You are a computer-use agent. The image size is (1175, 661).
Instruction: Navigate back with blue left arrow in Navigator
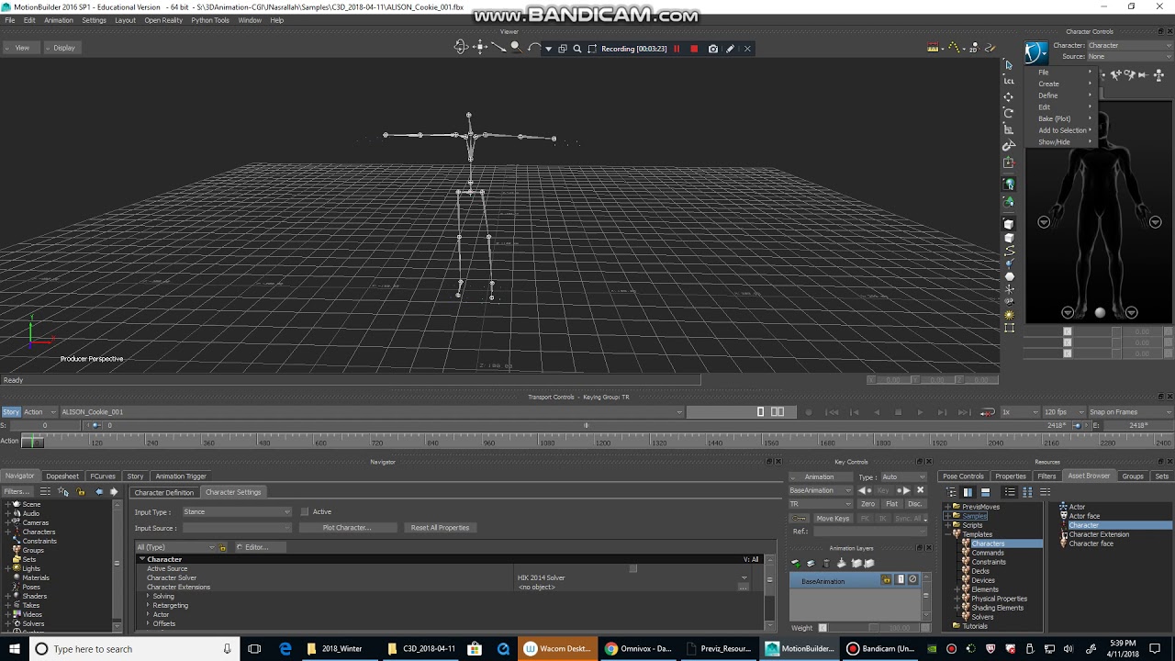pyautogui.click(x=99, y=492)
